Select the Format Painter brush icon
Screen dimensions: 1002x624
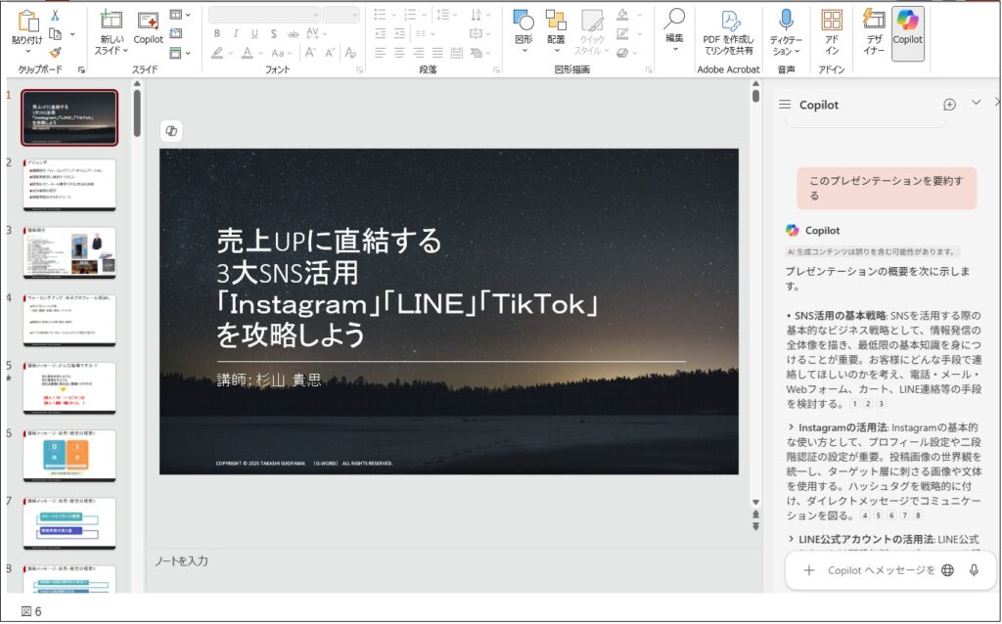pos(55,53)
